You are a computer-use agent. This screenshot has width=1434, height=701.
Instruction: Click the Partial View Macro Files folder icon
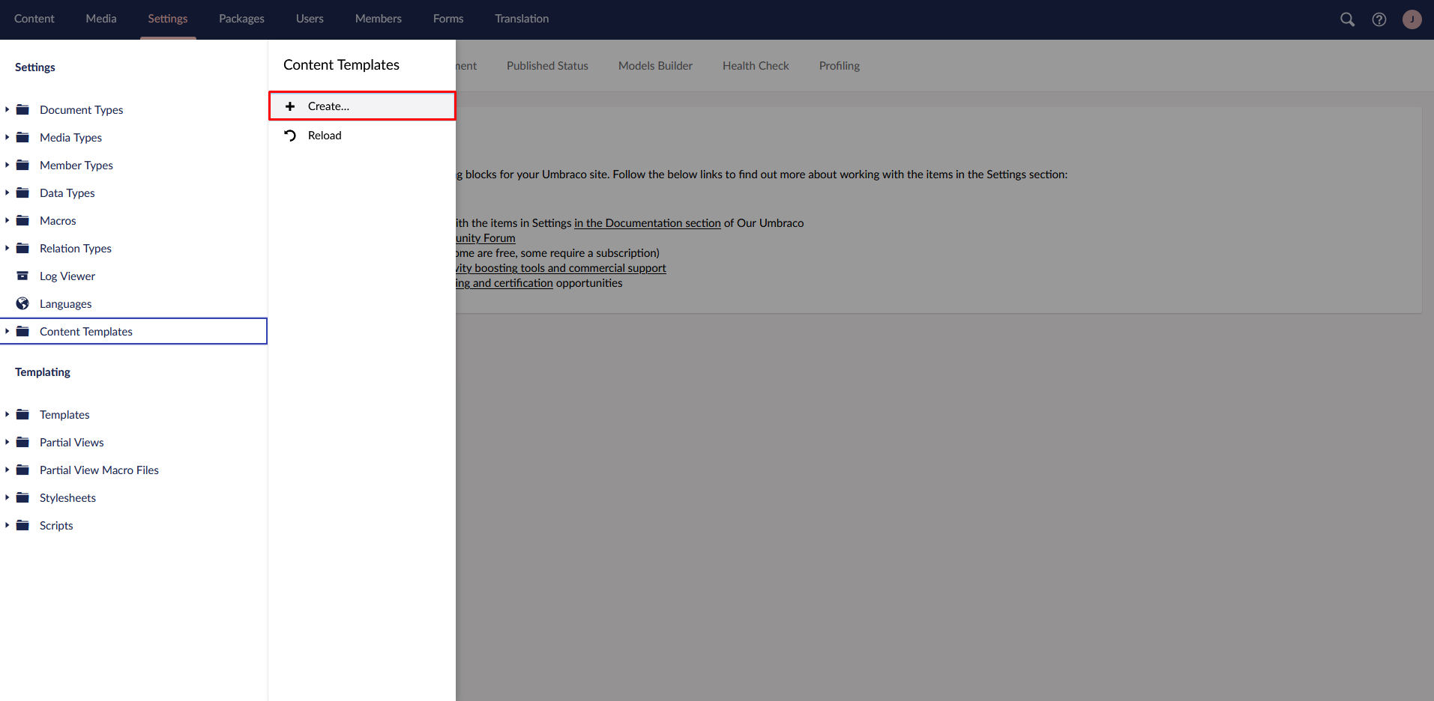(22, 470)
